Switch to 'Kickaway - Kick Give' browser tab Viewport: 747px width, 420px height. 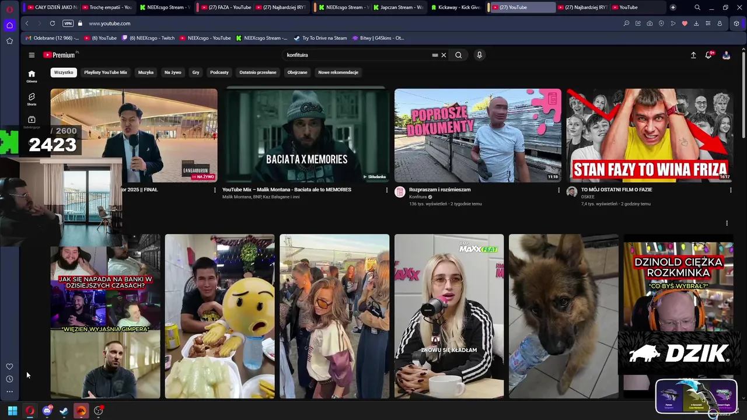[456, 8]
